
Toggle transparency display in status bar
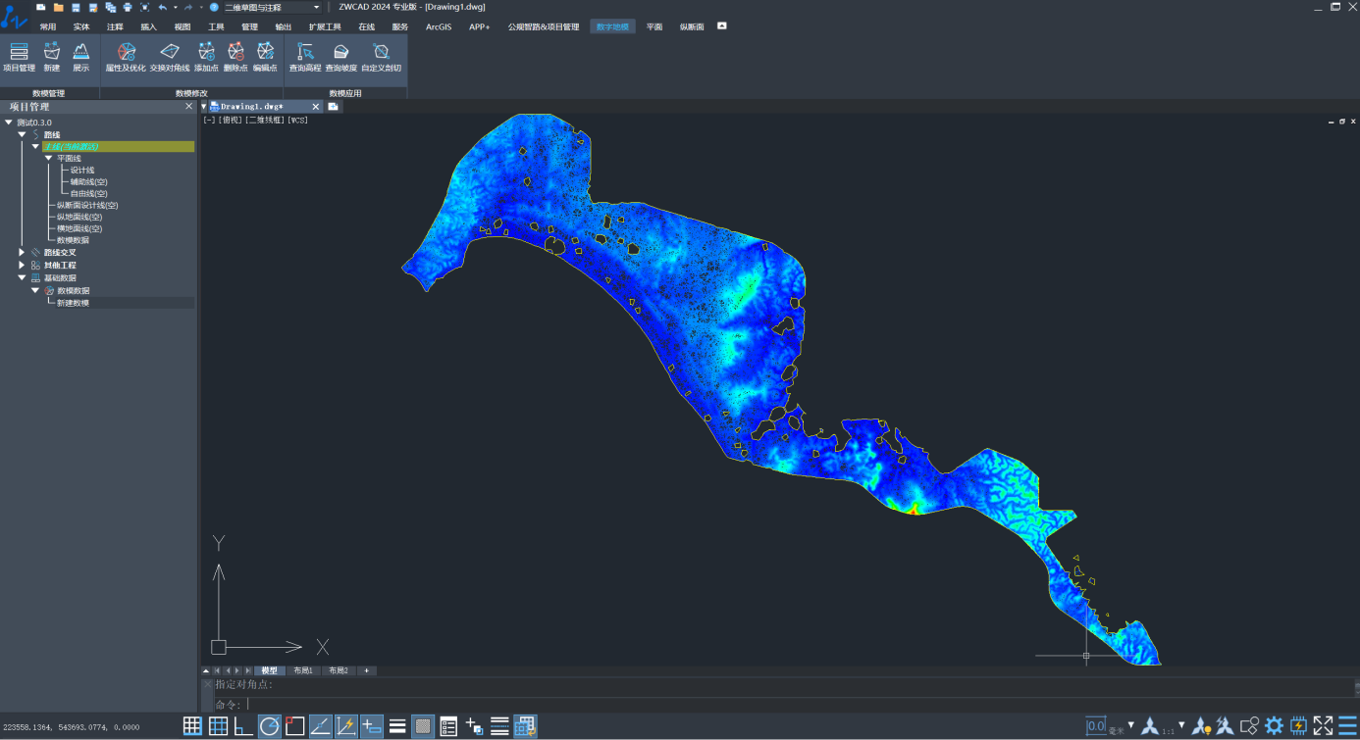click(x=423, y=726)
